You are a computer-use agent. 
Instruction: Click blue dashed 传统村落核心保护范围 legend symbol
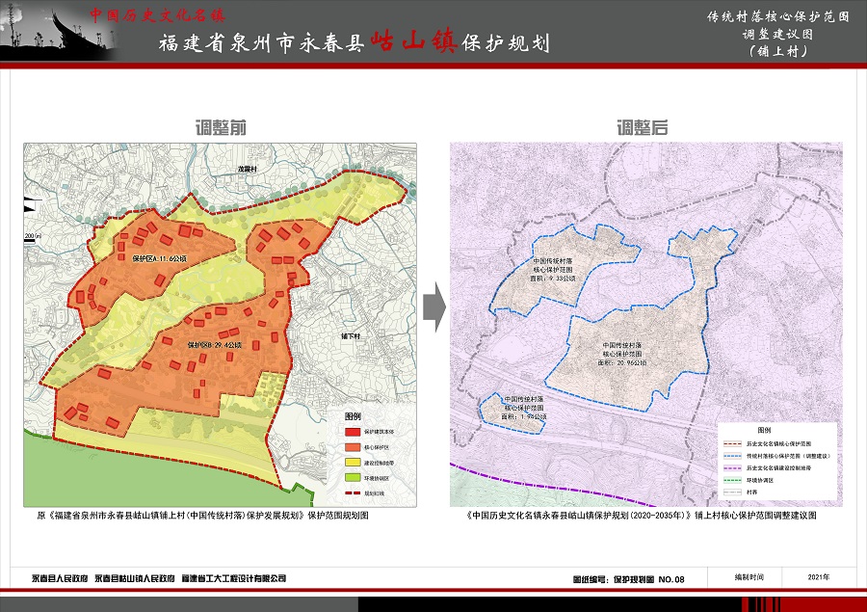pos(731,454)
